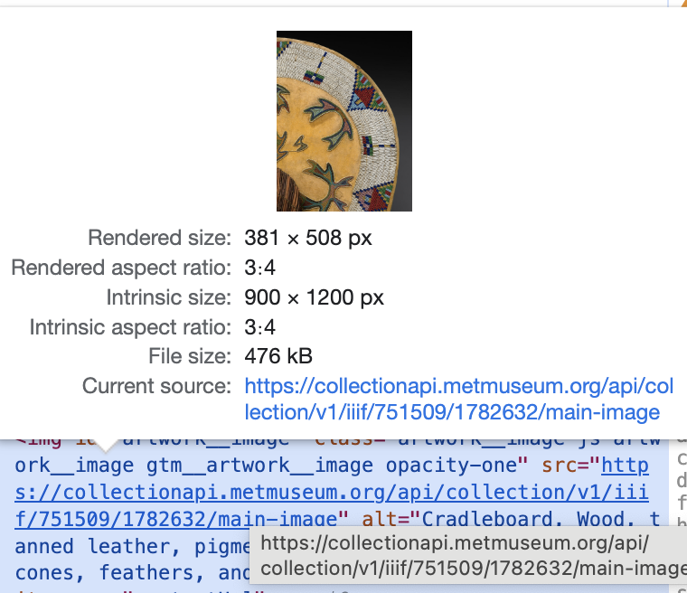Screen dimensions: 687x593
Task: Click the alt attribute name in the markup
Action: coord(378,519)
